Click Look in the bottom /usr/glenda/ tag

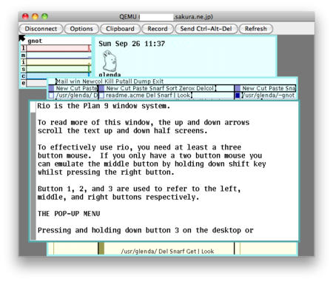(207, 252)
